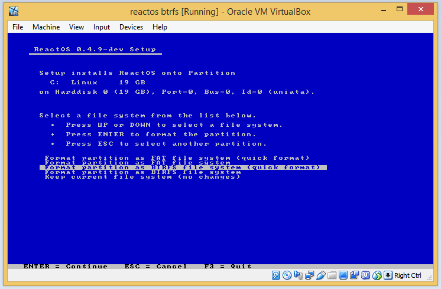441x289 pixels.
Task: Click 'ENTER = Continue' in the status line
Action: pos(65,266)
